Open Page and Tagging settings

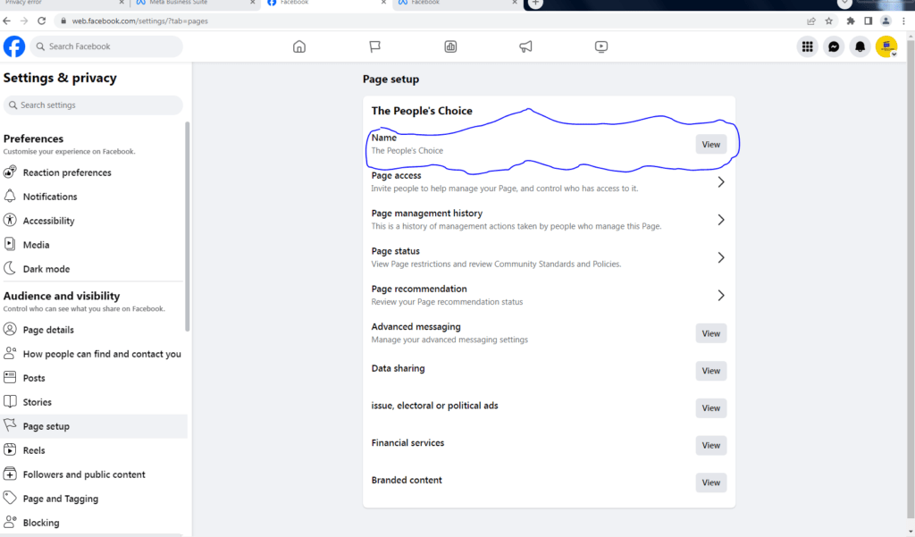[93, 499]
